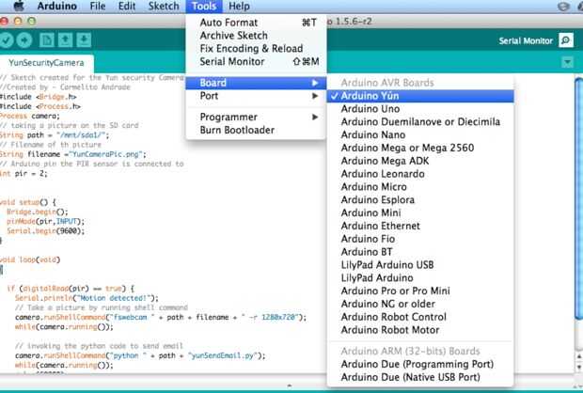583x393 pixels.
Task: Choose Arduino Due (Programming Port)
Action: tap(420, 365)
